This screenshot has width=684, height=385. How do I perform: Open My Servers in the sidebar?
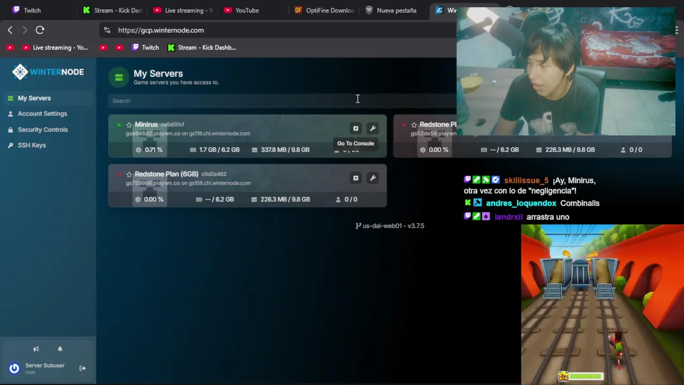[48, 98]
